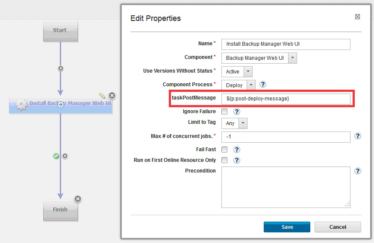Open help icon beside Precondition field
The width and height of the screenshot is (374, 243).
pos(358,171)
